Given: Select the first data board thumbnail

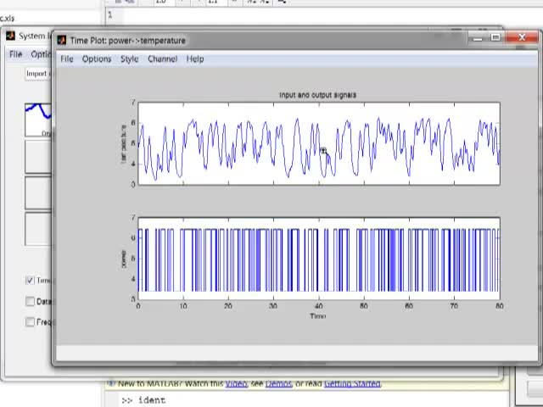Looking at the screenshot, I should click(38, 120).
